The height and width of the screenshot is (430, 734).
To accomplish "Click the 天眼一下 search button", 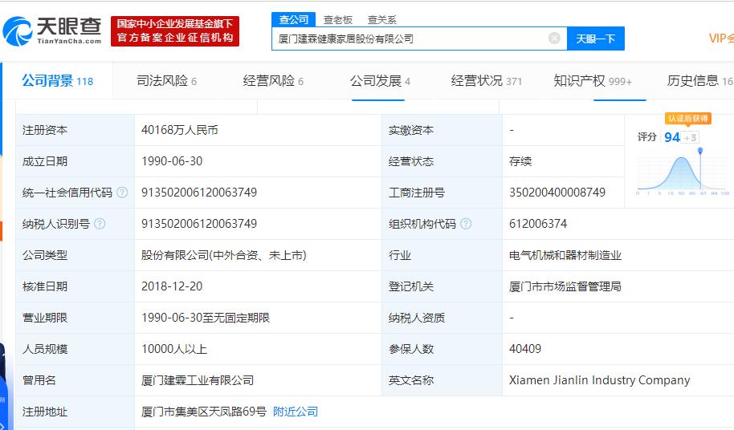I will (595, 39).
